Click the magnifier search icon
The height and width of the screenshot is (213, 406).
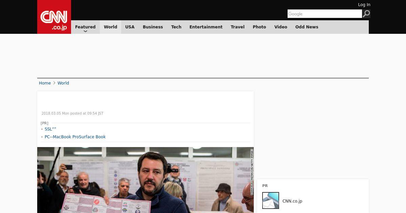366,14
